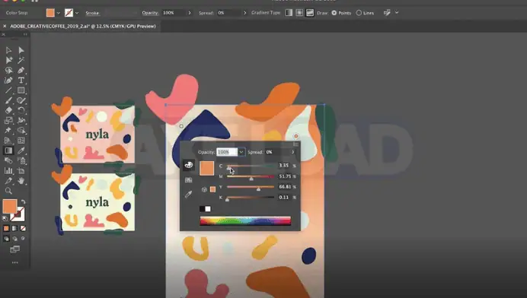Select the Blend tool
The height and width of the screenshot is (298, 527).
[x=8, y=160]
